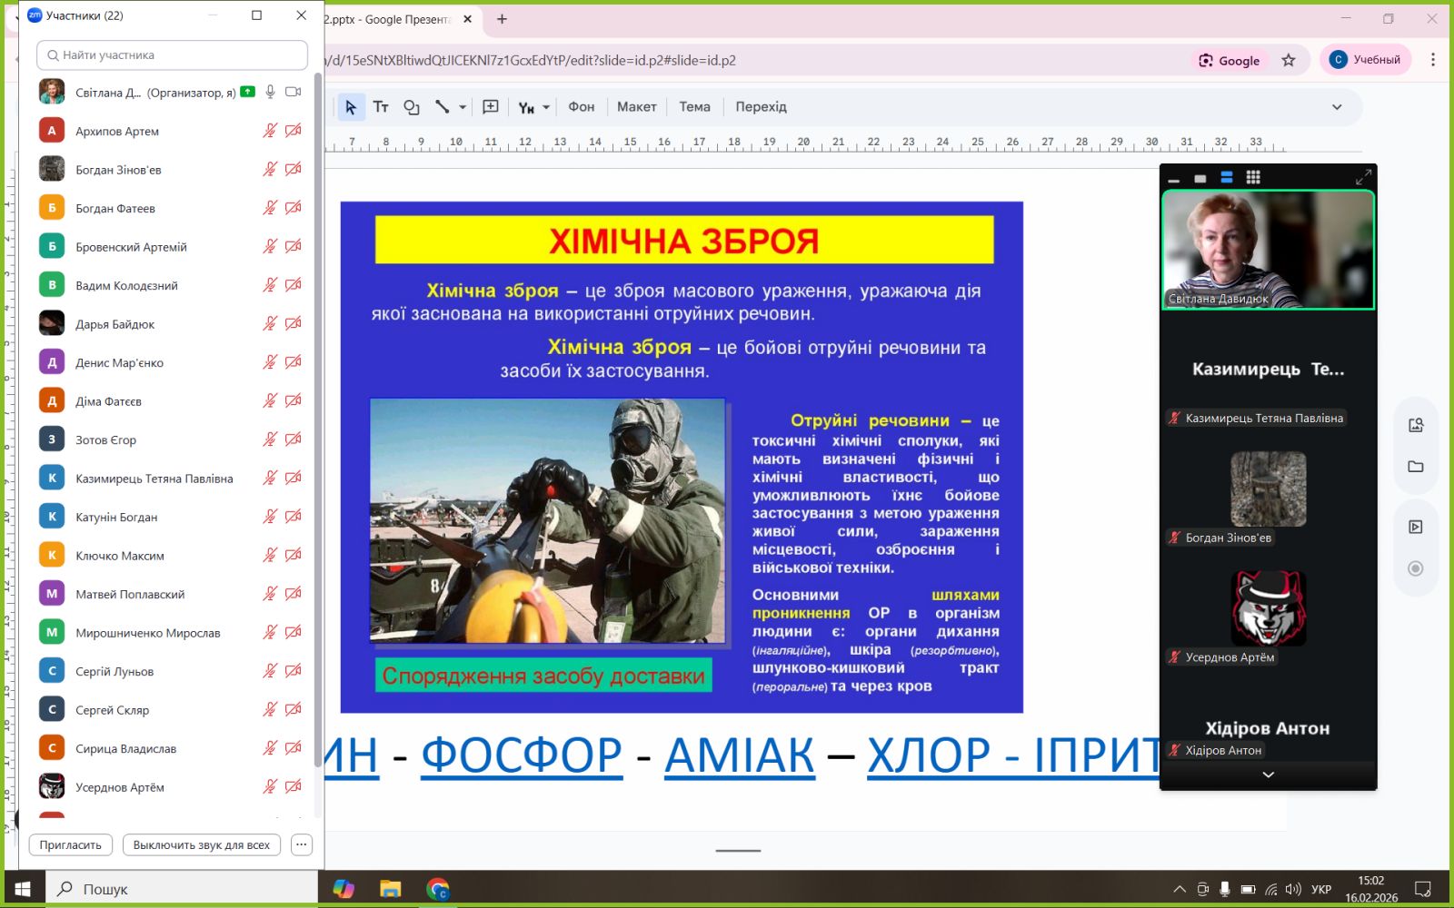Click the Найти участника search field

[173, 55]
